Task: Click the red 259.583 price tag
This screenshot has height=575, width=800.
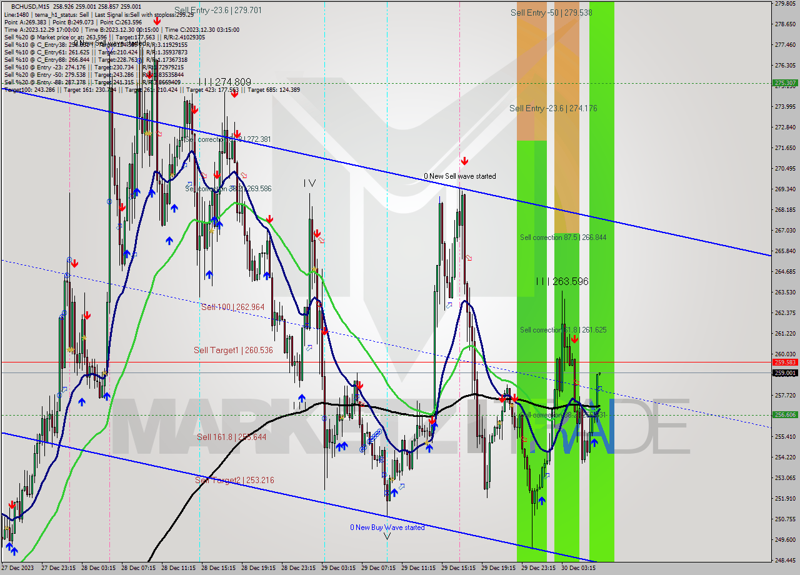Action: 785,362
